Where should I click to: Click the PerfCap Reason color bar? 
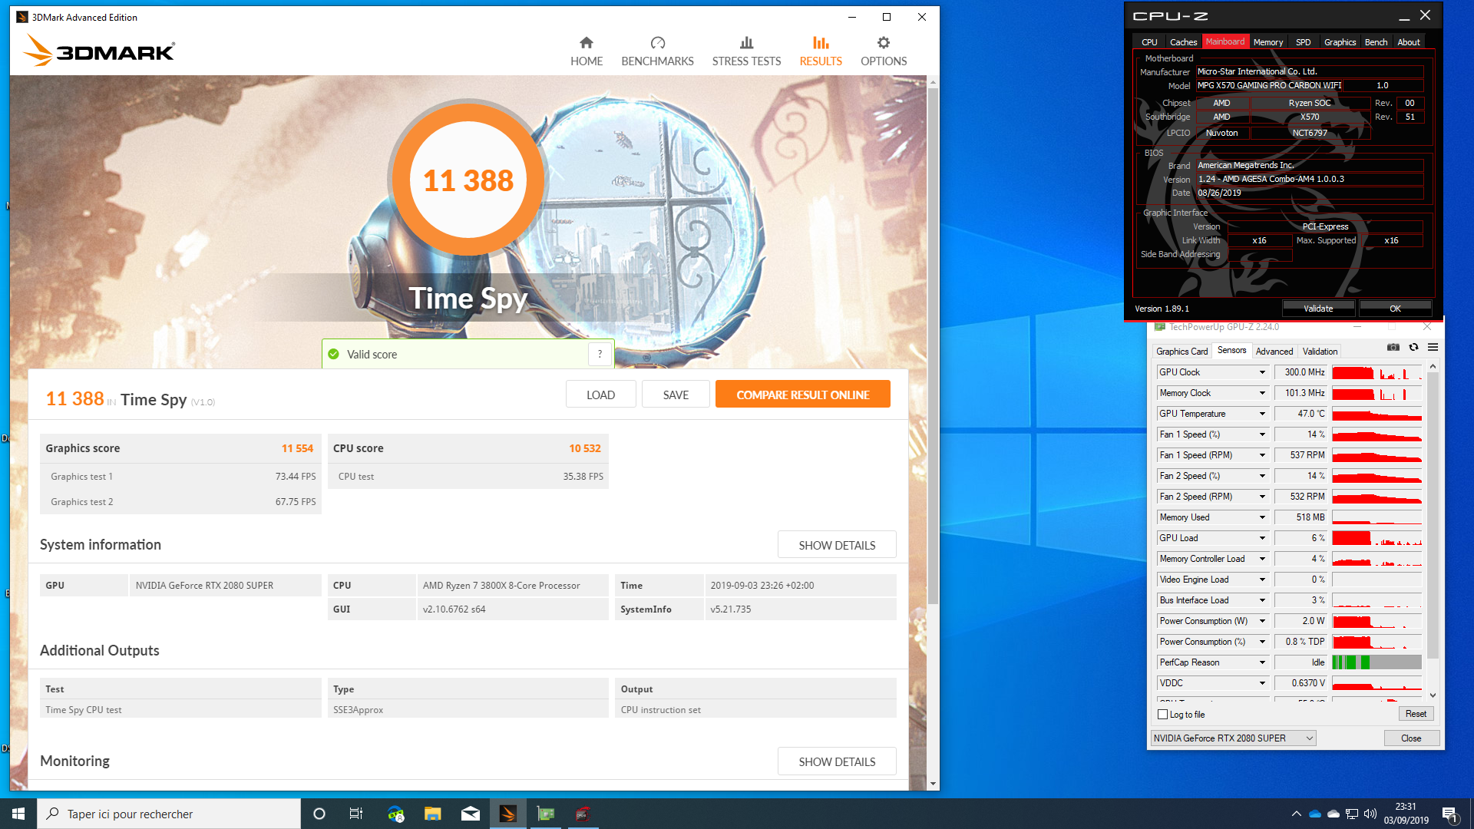1377,662
